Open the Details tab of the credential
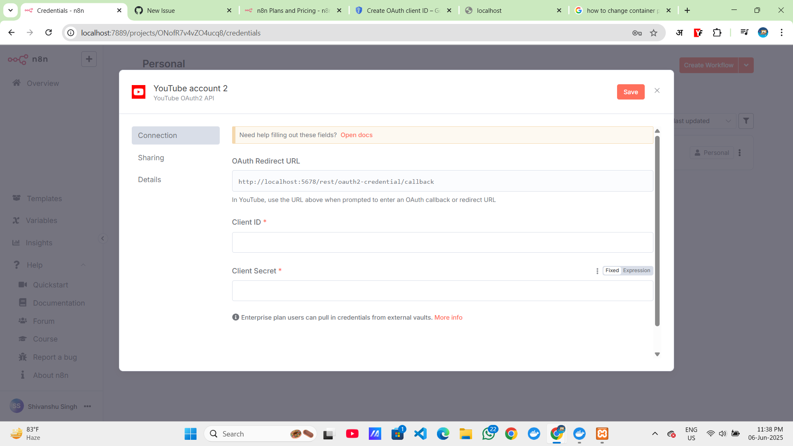Screen dimensions: 793x446 click(x=149, y=179)
